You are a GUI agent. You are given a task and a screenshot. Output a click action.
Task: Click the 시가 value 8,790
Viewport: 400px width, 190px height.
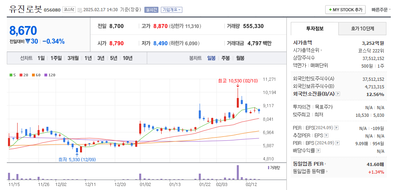[116, 43]
